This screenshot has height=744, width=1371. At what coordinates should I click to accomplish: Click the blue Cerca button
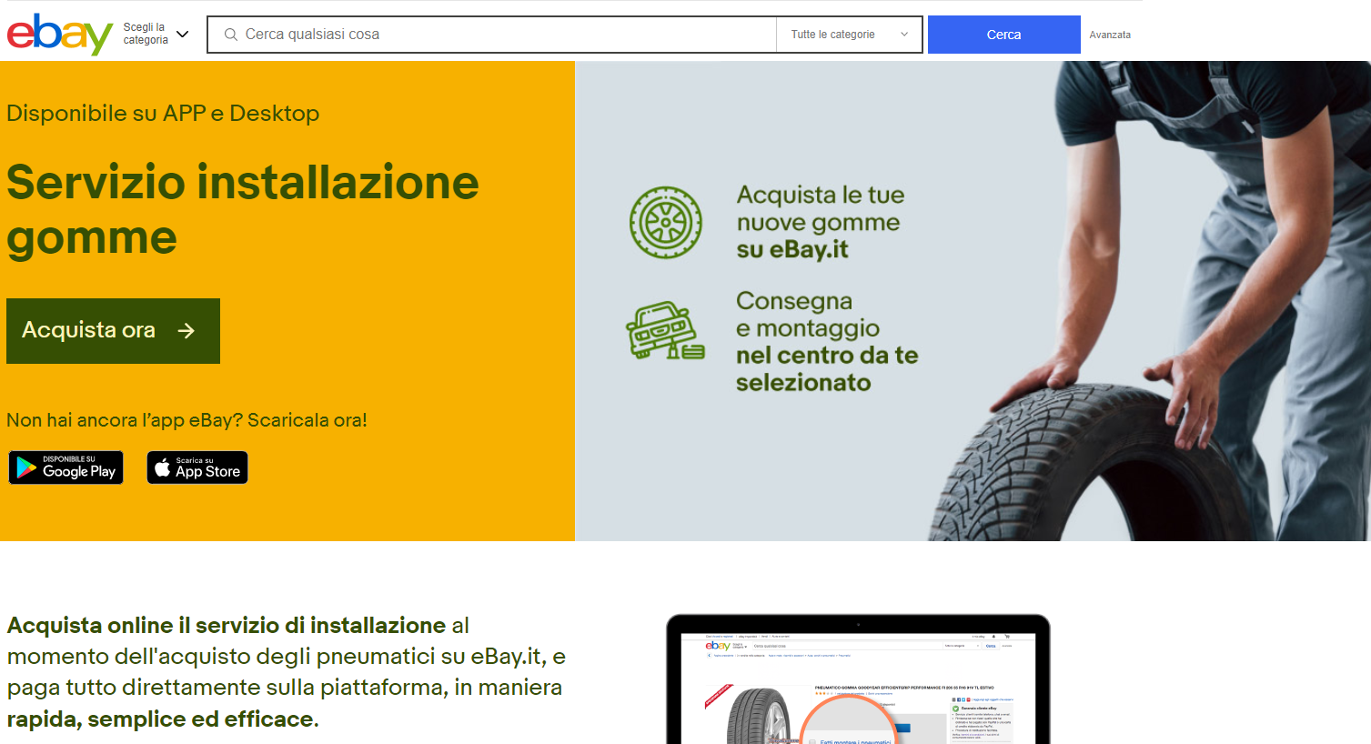(x=1004, y=35)
